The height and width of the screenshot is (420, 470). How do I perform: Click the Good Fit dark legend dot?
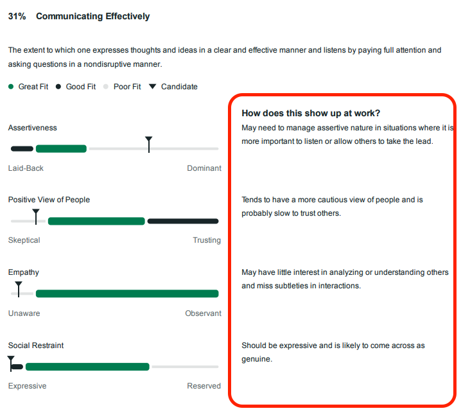coord(58,87)
